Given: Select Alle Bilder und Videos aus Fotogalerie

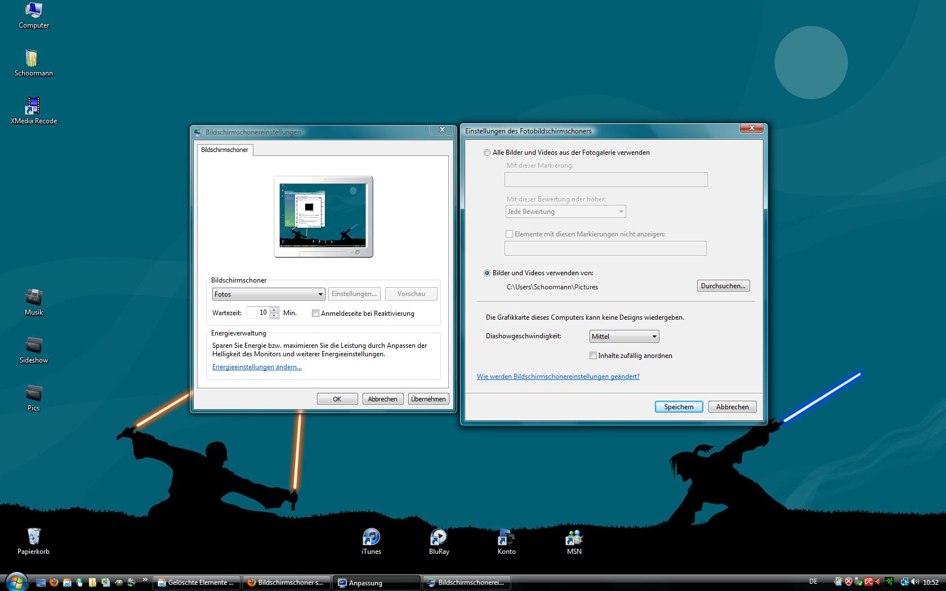Looking at the screenshot, I should click(x=487, y=153).
